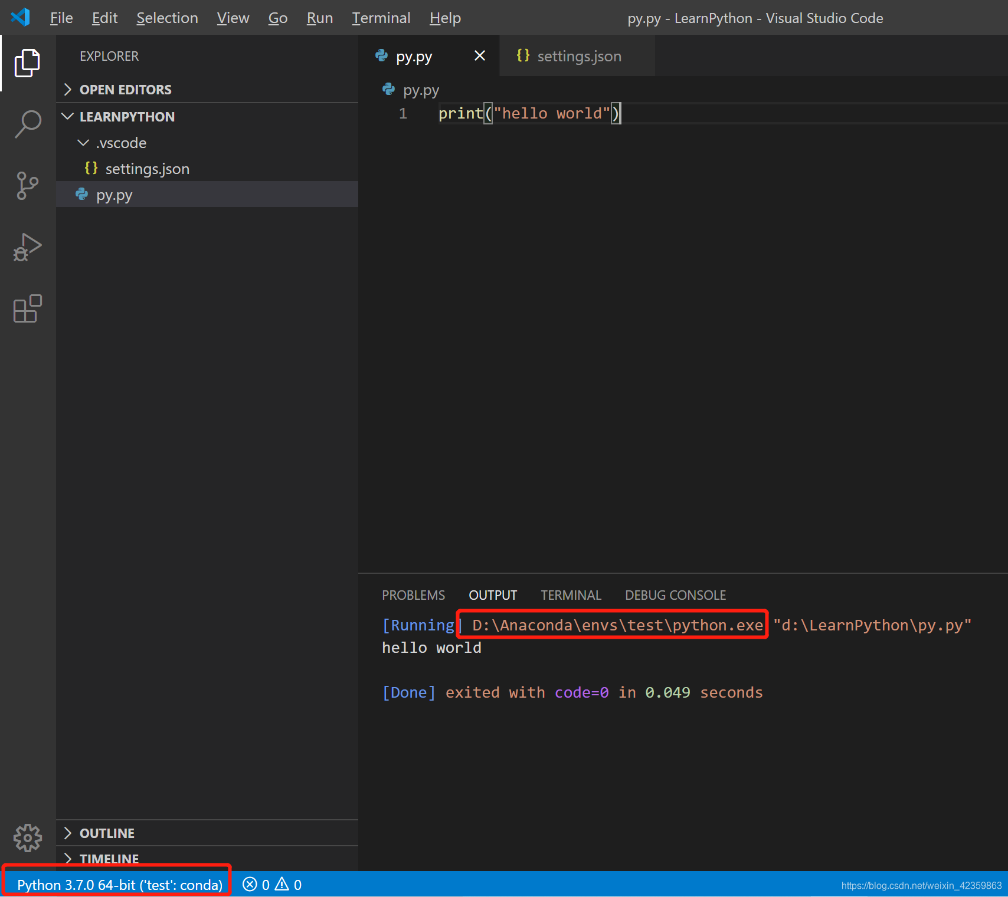Click the warnings triangle icon in status bar

click(x=282, y=885)
